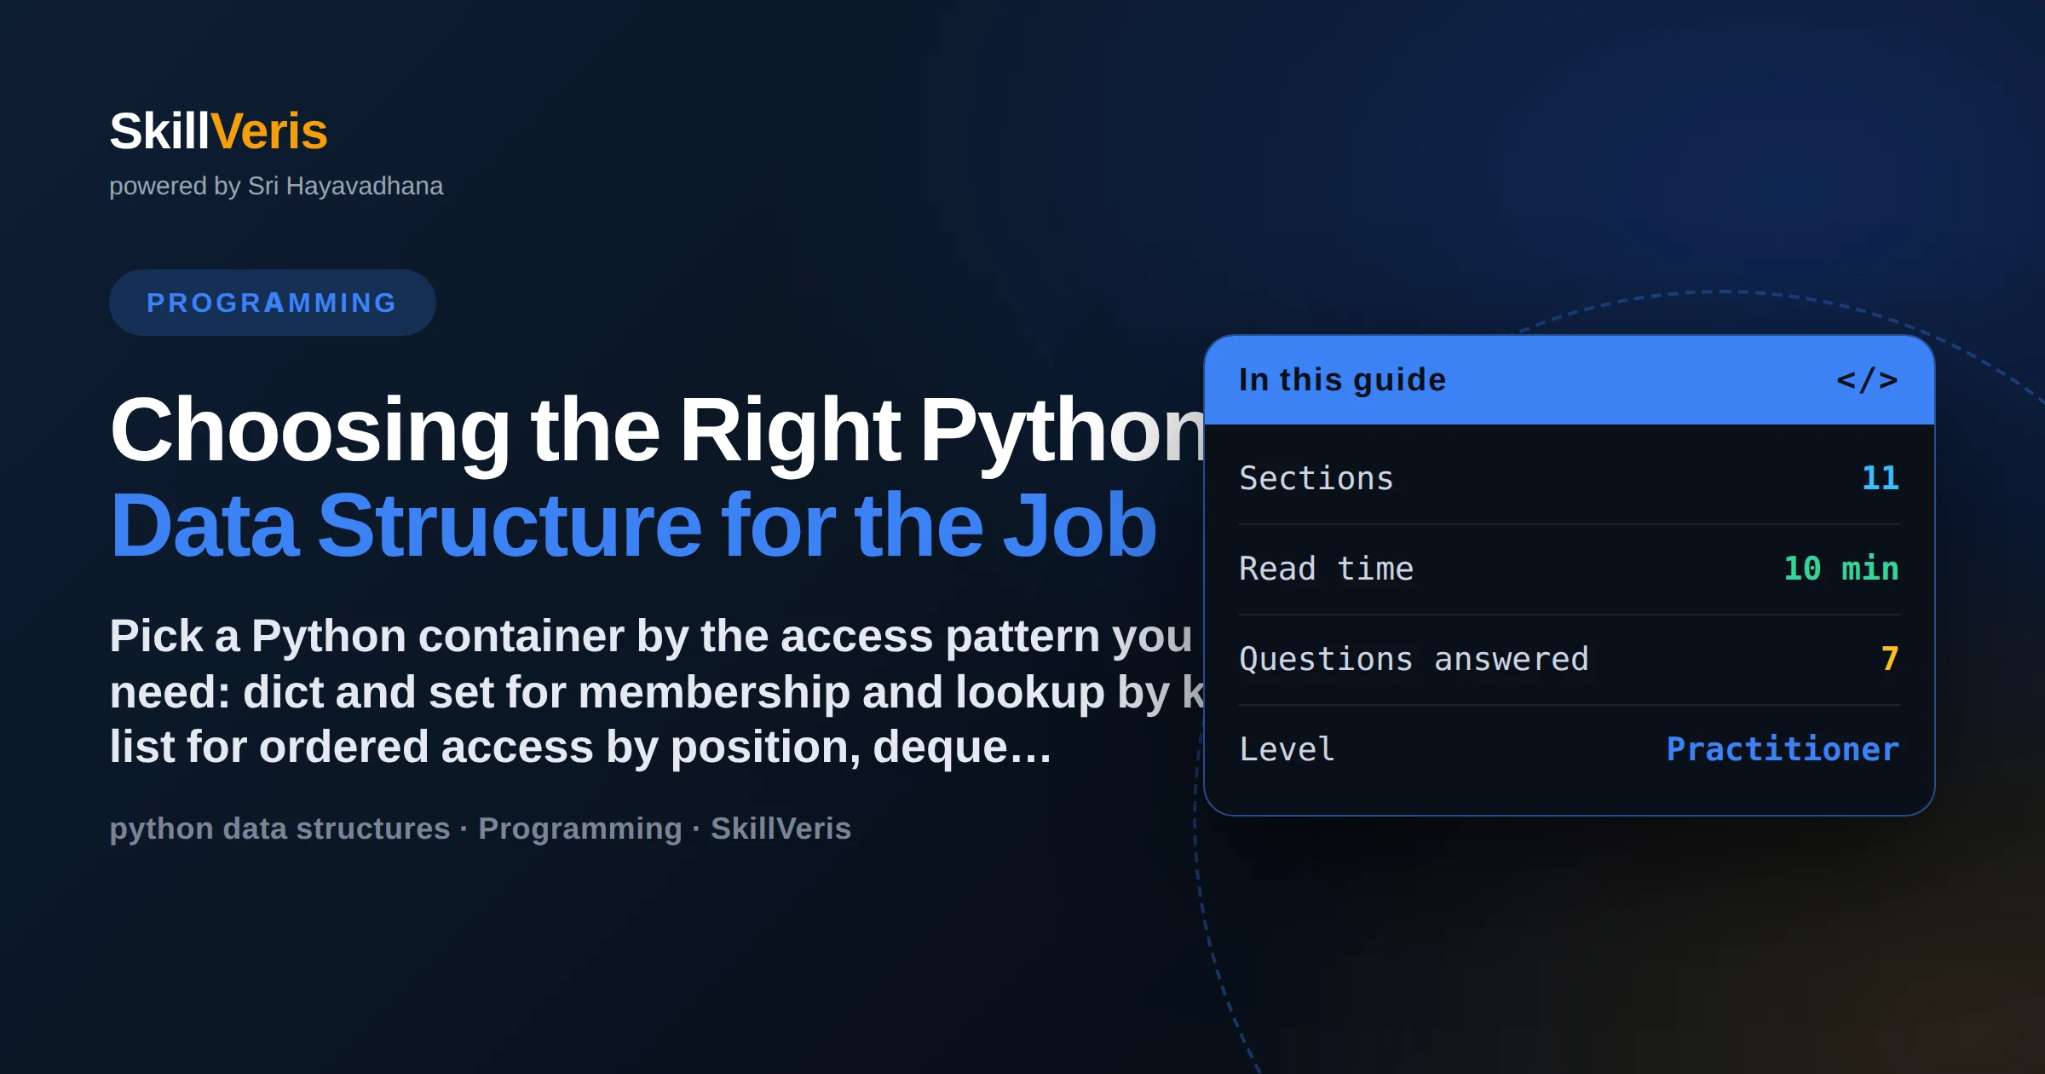
Task: Click the 'python data structures' tag
Action: tap(279, 829)
